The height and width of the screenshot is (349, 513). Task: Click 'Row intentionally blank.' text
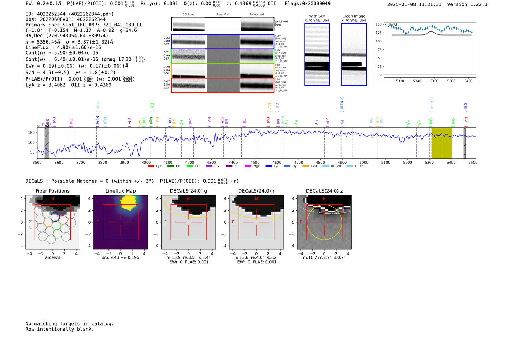coord(60,329)
